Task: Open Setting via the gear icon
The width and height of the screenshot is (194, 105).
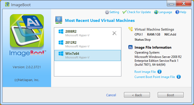Action: (107, 12)
